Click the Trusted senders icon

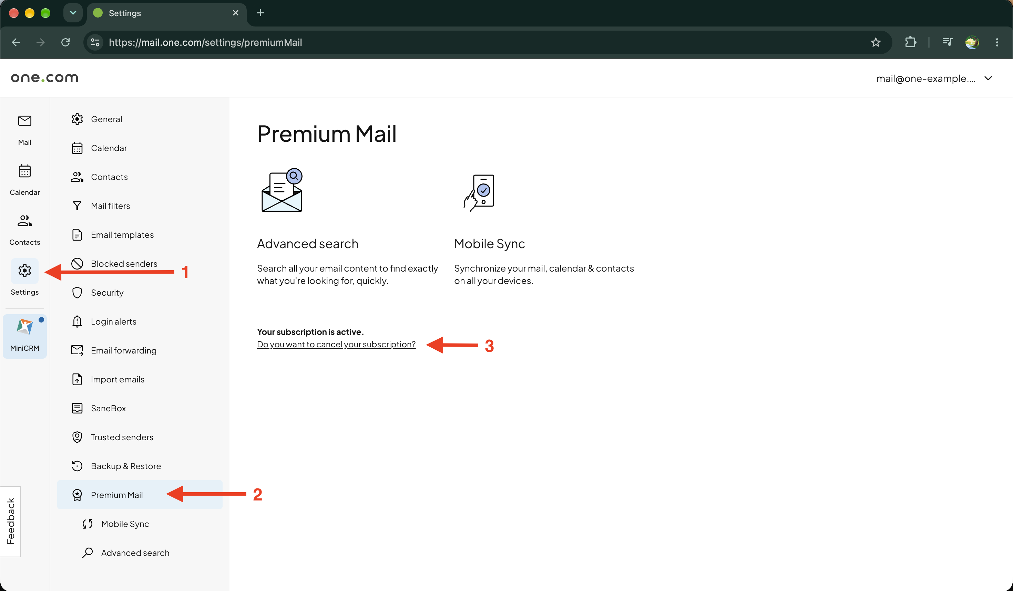pos(77,437)
